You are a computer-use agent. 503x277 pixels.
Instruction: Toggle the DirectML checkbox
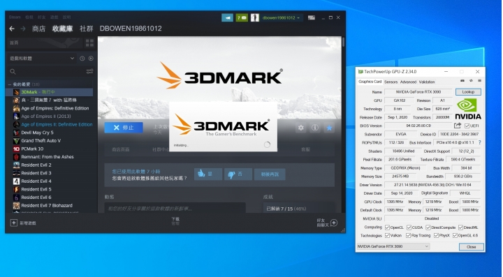(460, 227)
